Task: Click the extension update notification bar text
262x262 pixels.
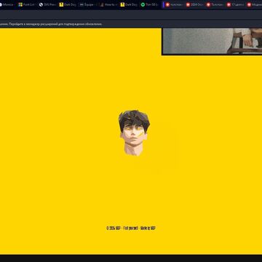Action: point(51,24)
